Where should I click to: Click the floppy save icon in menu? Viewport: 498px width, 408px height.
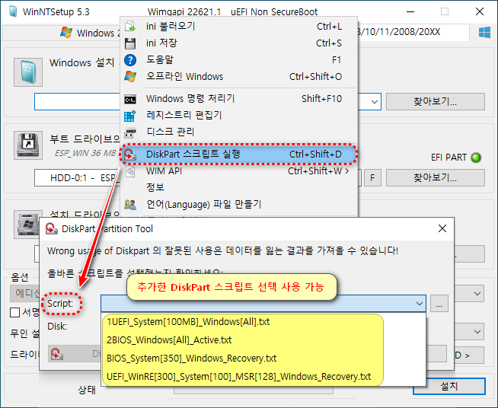(x=130, y=43)
